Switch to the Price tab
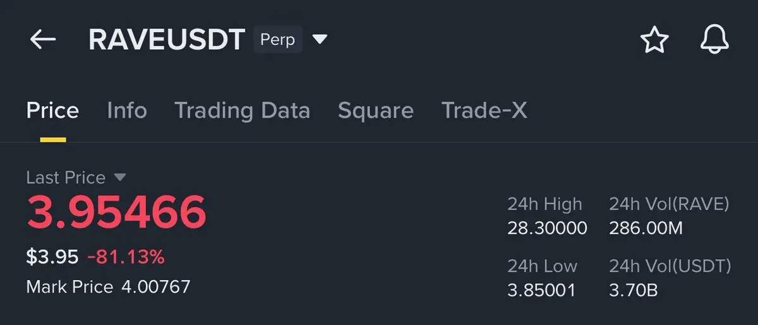The image size is (758, 325). coord(52,111)
